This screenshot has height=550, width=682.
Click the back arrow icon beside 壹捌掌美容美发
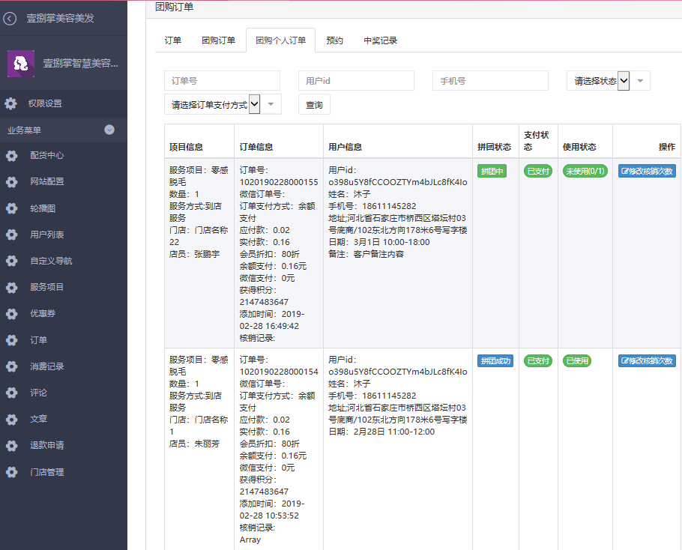(x=10, y=18)
